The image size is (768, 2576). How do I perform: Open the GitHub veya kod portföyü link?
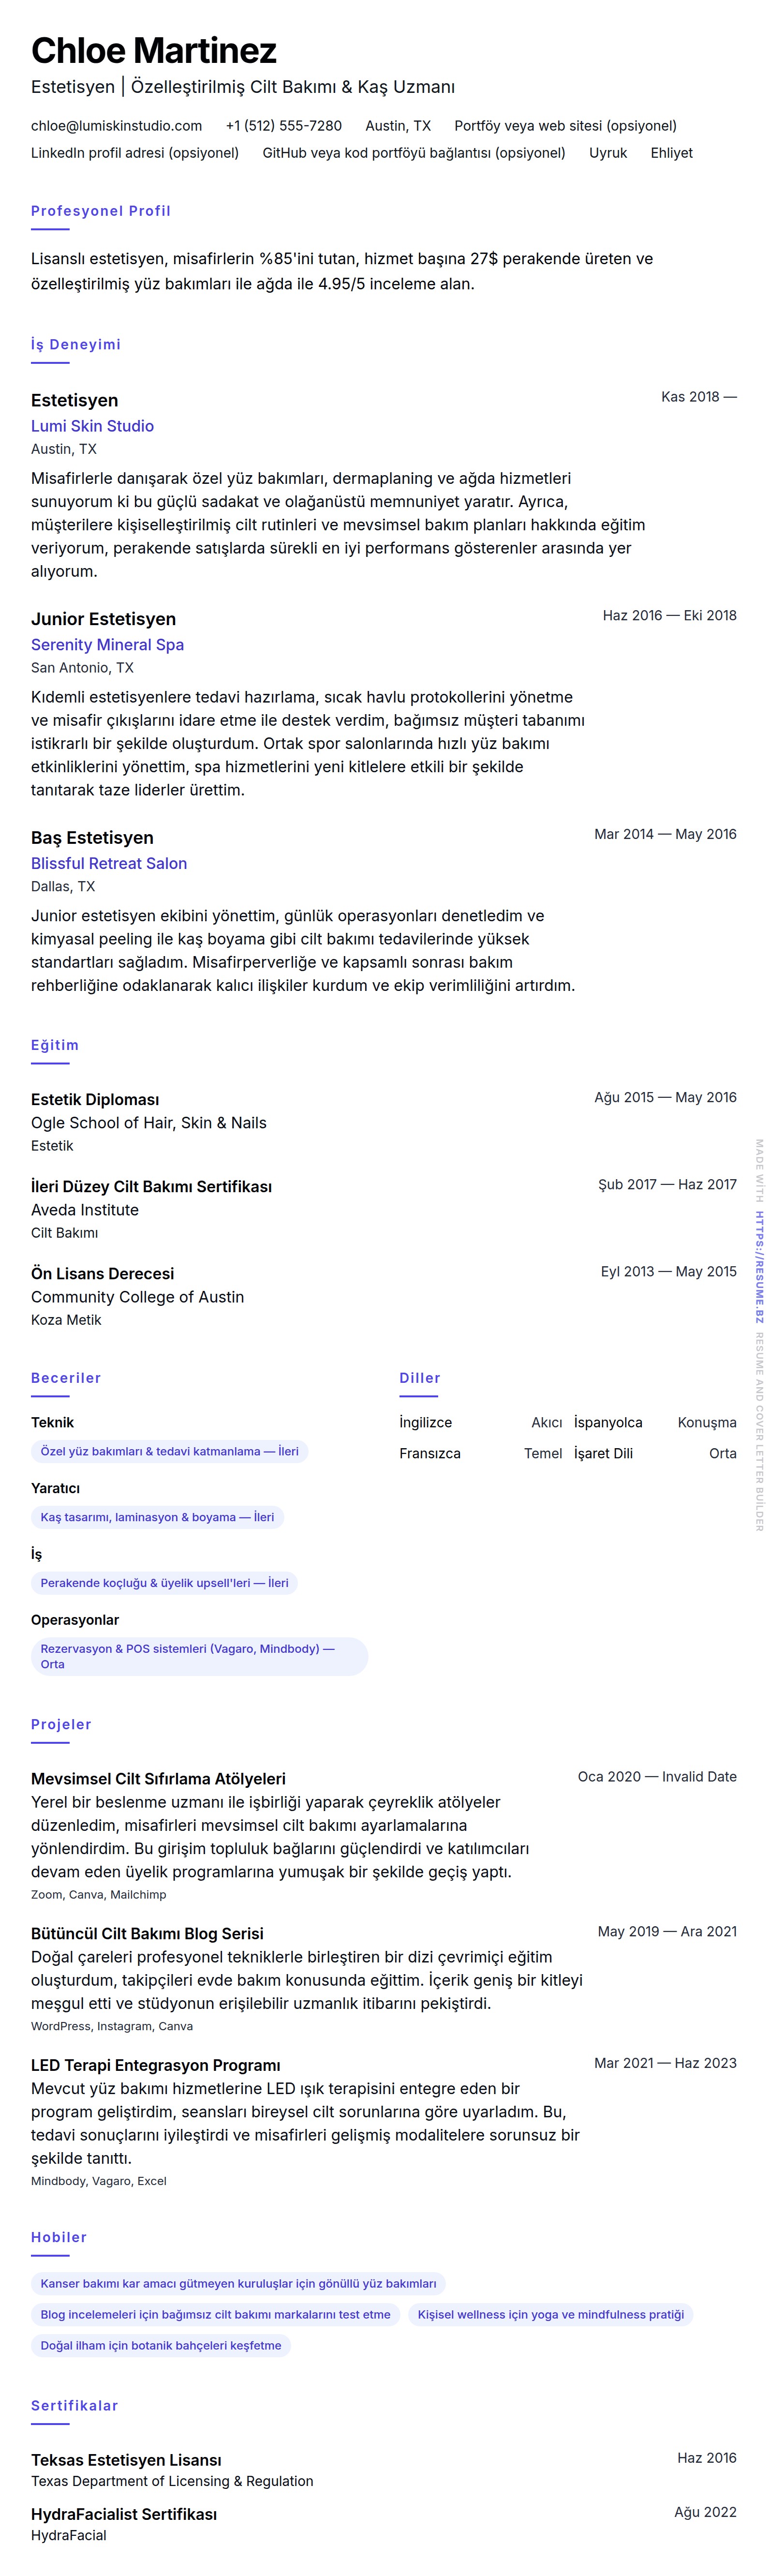point(413,153)
